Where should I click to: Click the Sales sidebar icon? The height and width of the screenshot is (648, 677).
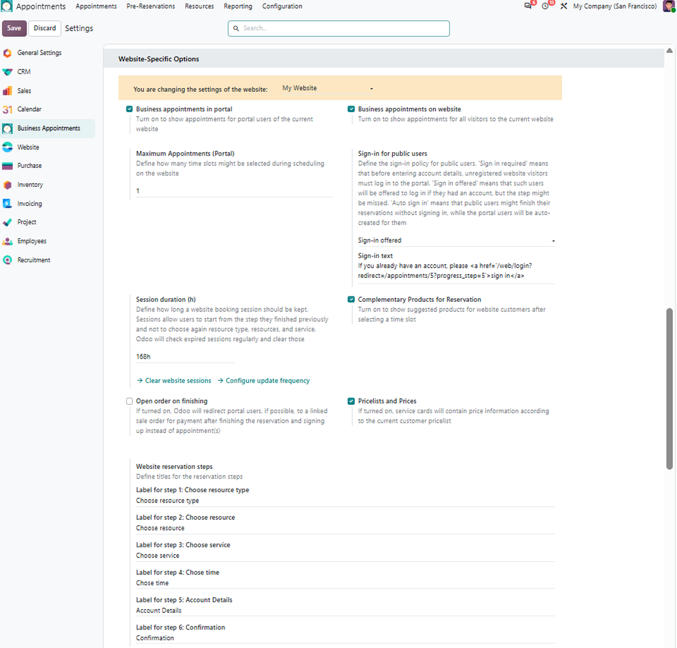pos(7,90)
